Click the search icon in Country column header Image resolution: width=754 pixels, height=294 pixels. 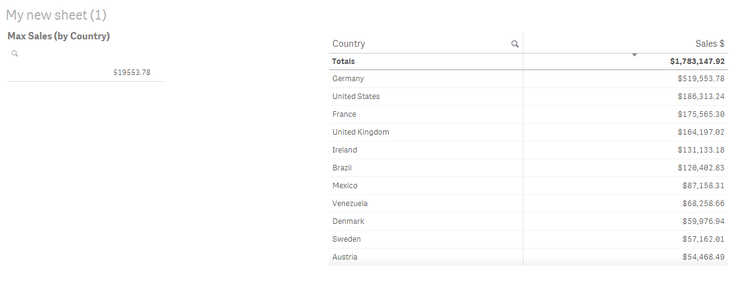coord(515,44)
